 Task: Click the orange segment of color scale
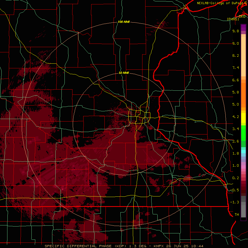click(x=243, y=95)
